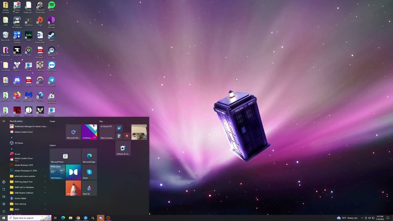Viewport: 393px width, 221px height.
Task: Open File Explorer from the taskbar
Action: point(71,218)
